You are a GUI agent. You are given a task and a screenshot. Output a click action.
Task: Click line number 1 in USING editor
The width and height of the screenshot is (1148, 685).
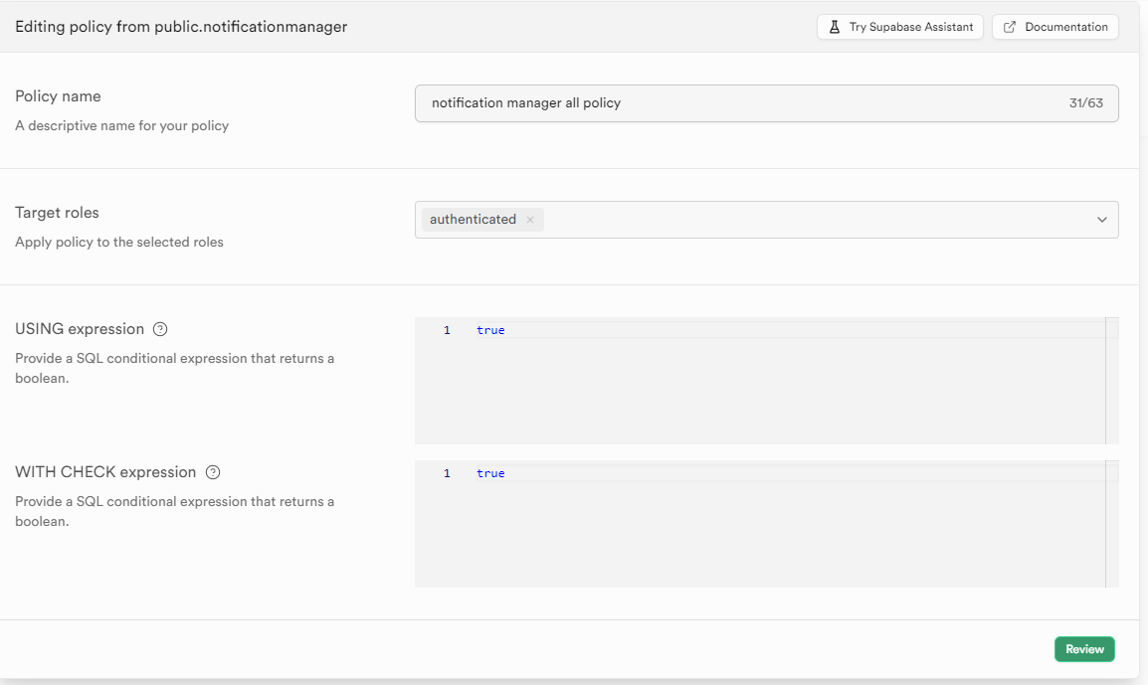click(x=447, y=330)
